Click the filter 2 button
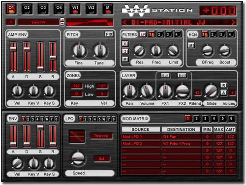246x185 pixels. (125, 52)
